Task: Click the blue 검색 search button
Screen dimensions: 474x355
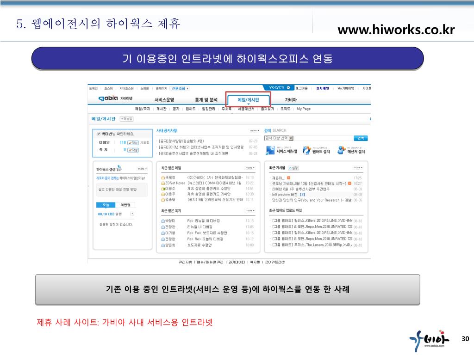Action: [x=361, y=138]
